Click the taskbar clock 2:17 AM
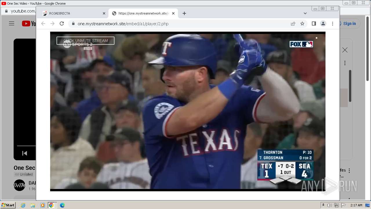Viewport: 371px width, 209px height. tap(356, 205)
